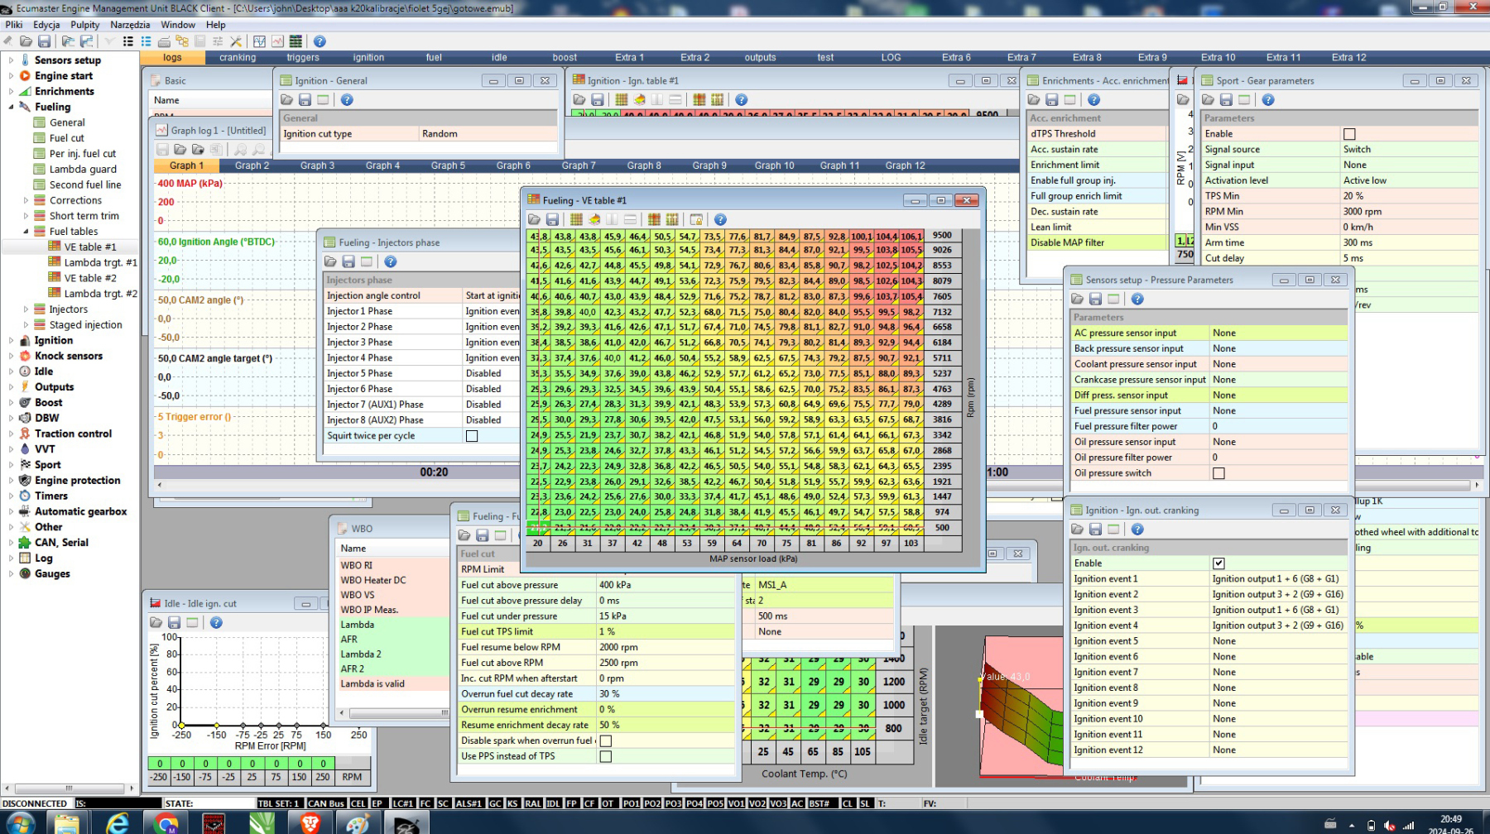Click the save icon in Ignition General window
Image resolution: width=1490 pixels, height=834 pixels.
305,100
